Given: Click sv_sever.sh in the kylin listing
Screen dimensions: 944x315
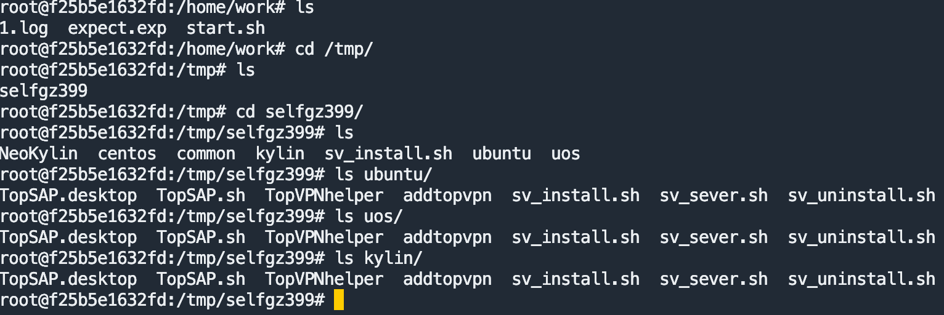Looking at the screenshot, I should pyautogui.click(x=714, y=279).
